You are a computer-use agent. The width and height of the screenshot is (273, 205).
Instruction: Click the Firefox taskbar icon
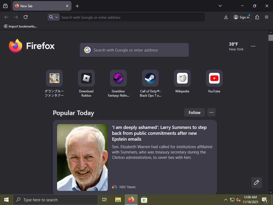click(131, 200)
